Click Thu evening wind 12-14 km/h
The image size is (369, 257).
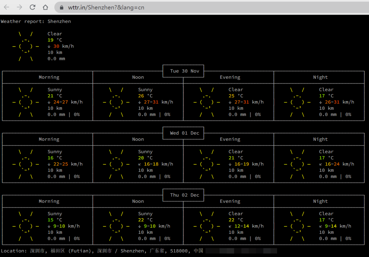[x=246, y=226]
